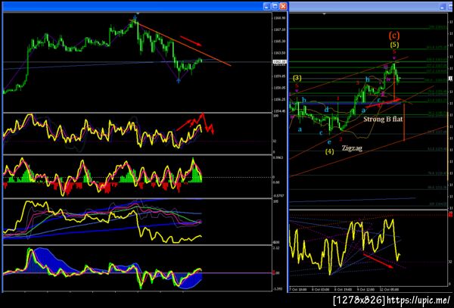The width and height of the screenshot is (454, 308).
Task: Click the '9 Oct 12:00' time axis label
Action: pyautogui.click(x=365, y=289)
